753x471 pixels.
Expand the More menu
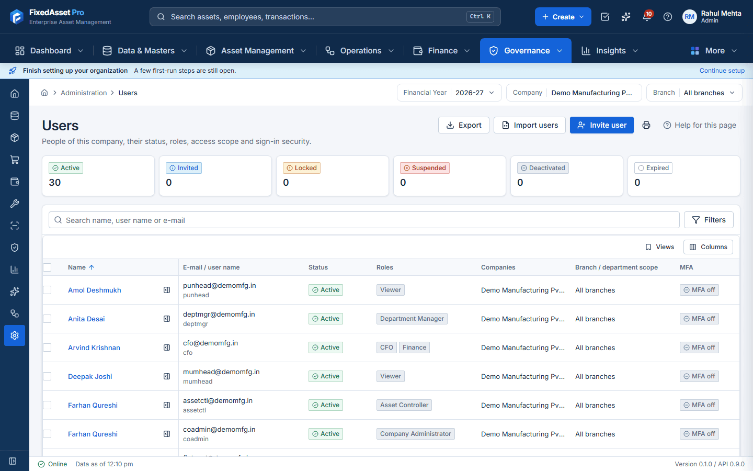pyautogui.click(x=714, y=51)
